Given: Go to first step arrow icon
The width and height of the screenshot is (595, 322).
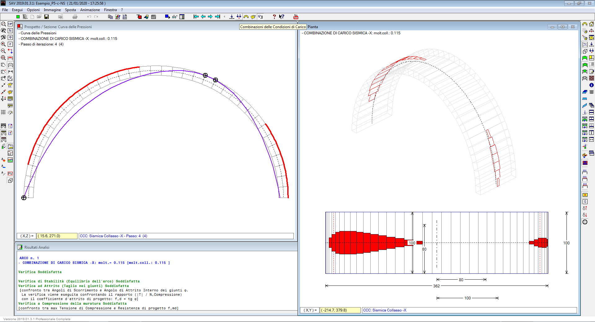Looking at the screenshot, I should (x=196, y=17).
